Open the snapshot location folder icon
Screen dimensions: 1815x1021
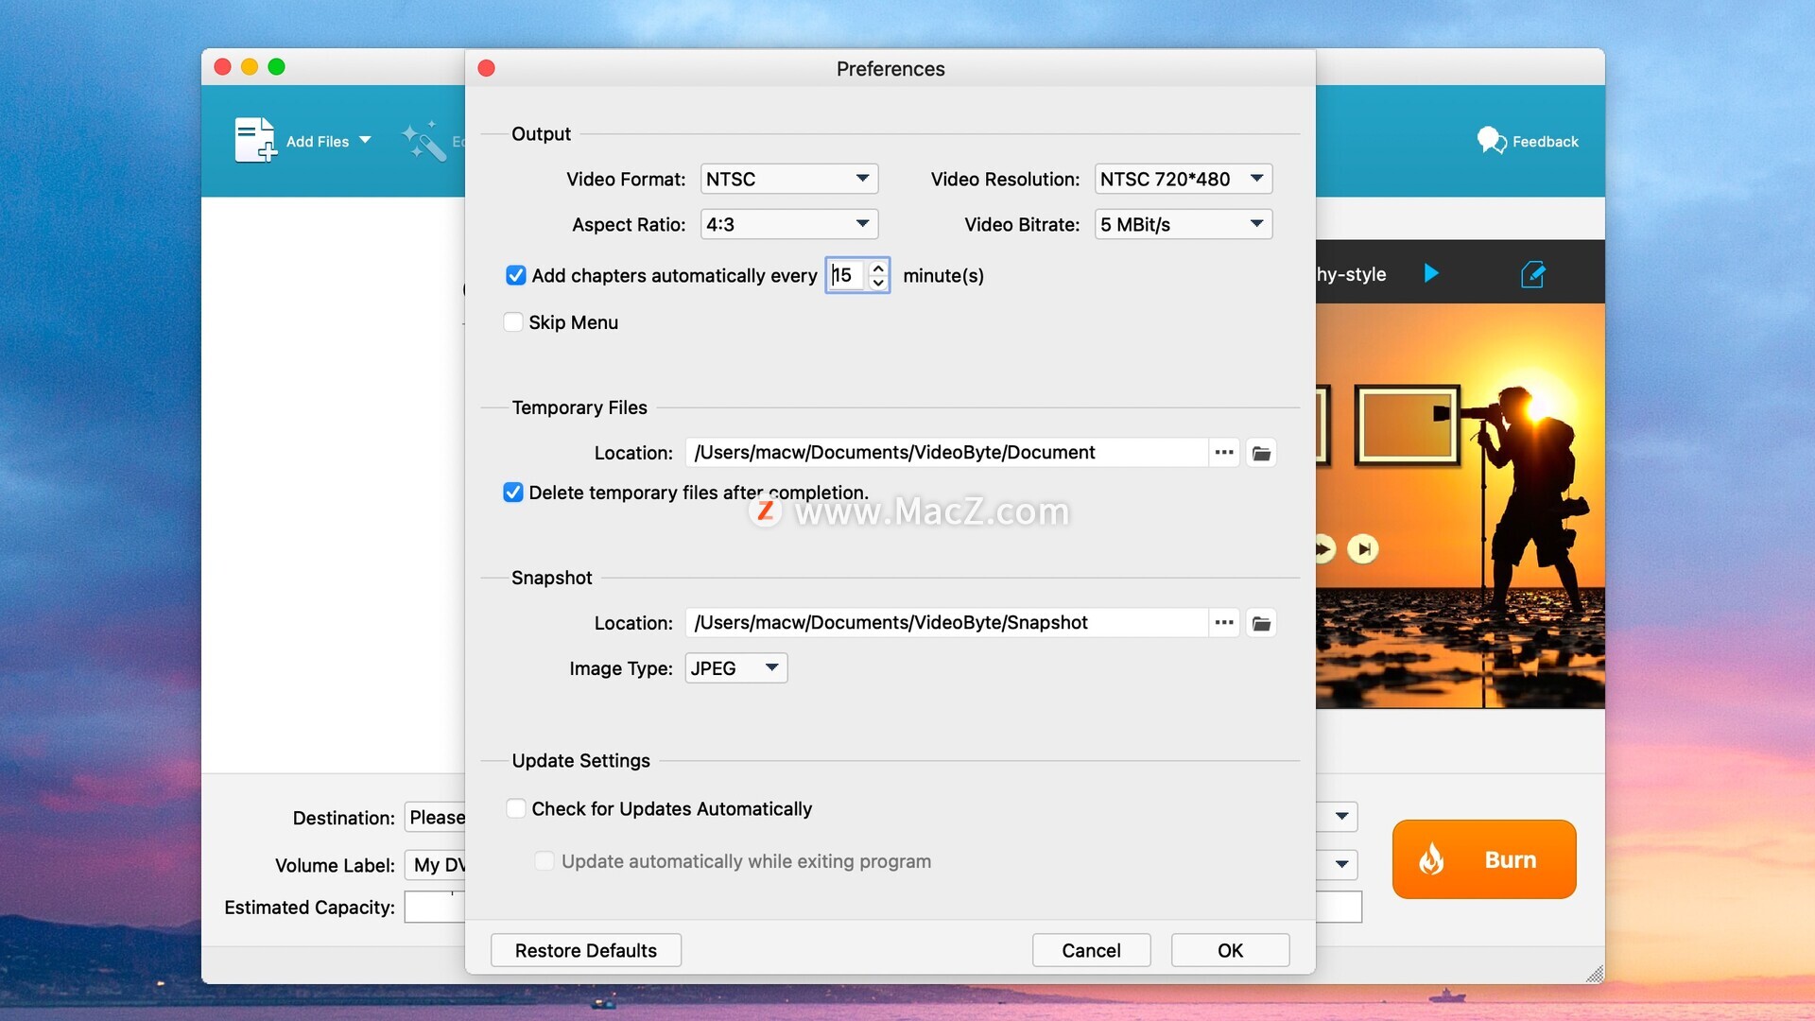click(x=1261, y=623)
